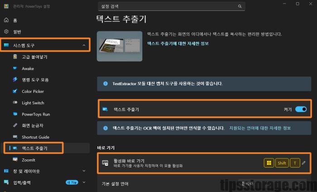Screen dimensions: 317x192
Task: Select 명령 도구 모음 lightning icon
Action: 15,79
